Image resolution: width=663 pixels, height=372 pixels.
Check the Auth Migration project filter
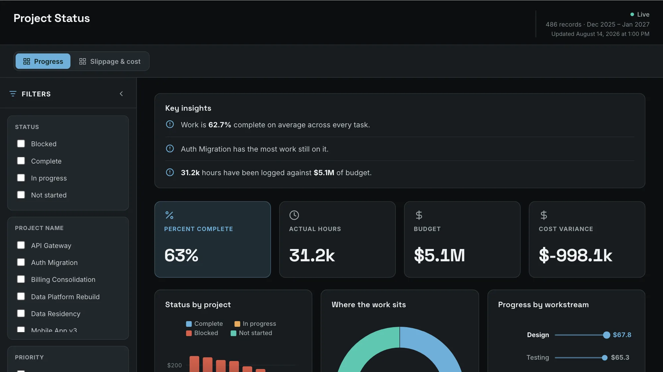coord(21,262)
